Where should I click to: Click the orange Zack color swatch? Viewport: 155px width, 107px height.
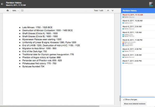pyautogui.click(x=123, y=42)
